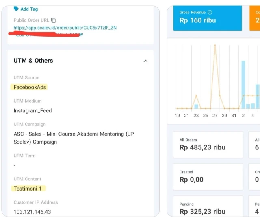Click the Add Tag text label
This screenshot has height=217, width=260.
point(29,9)
